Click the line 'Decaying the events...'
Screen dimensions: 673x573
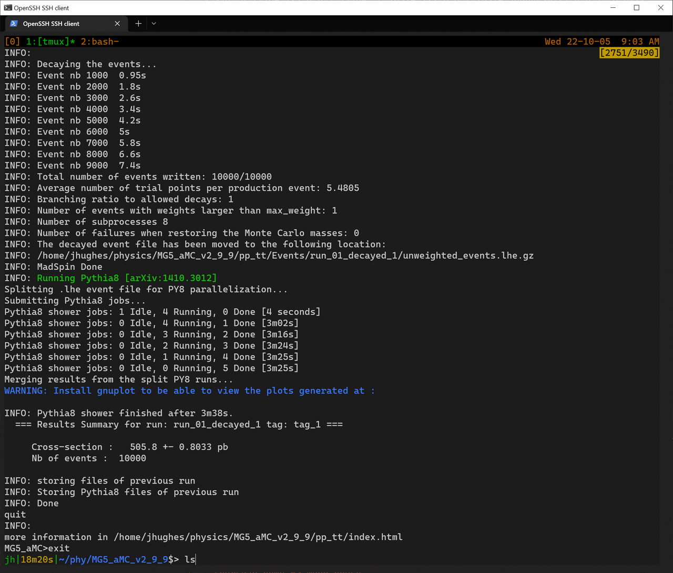(80, 64)
